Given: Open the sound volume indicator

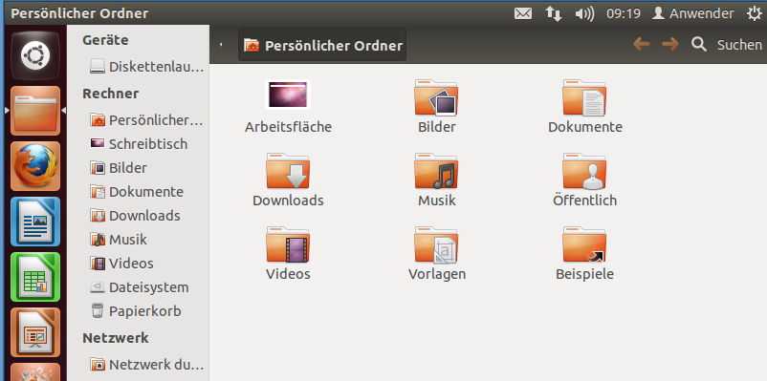Looking at the screenshot, I should coord(584,13).
